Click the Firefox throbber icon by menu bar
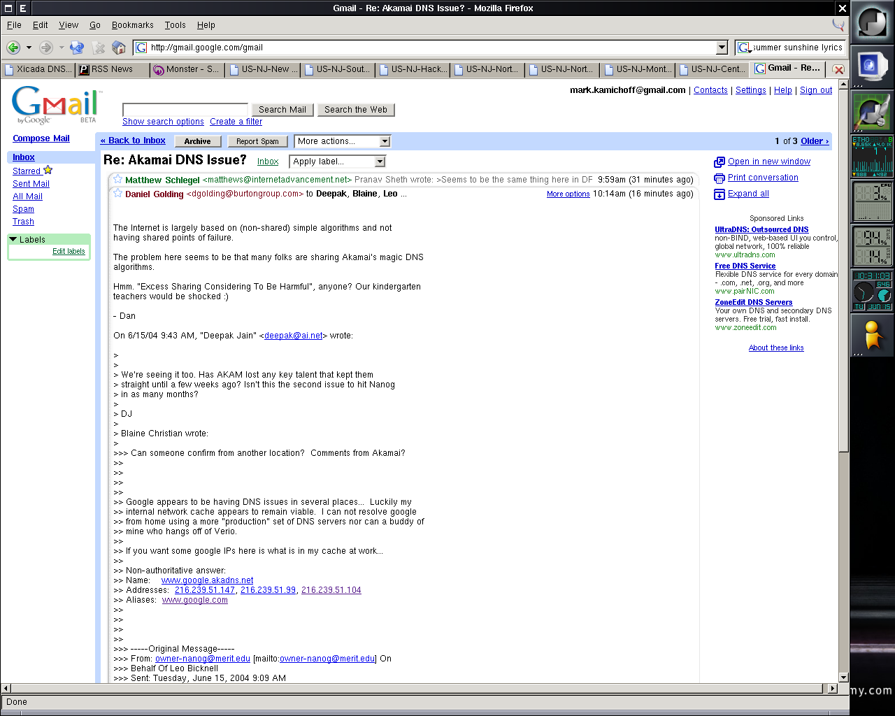Screen dimensions: 895x716 [838, 24]
